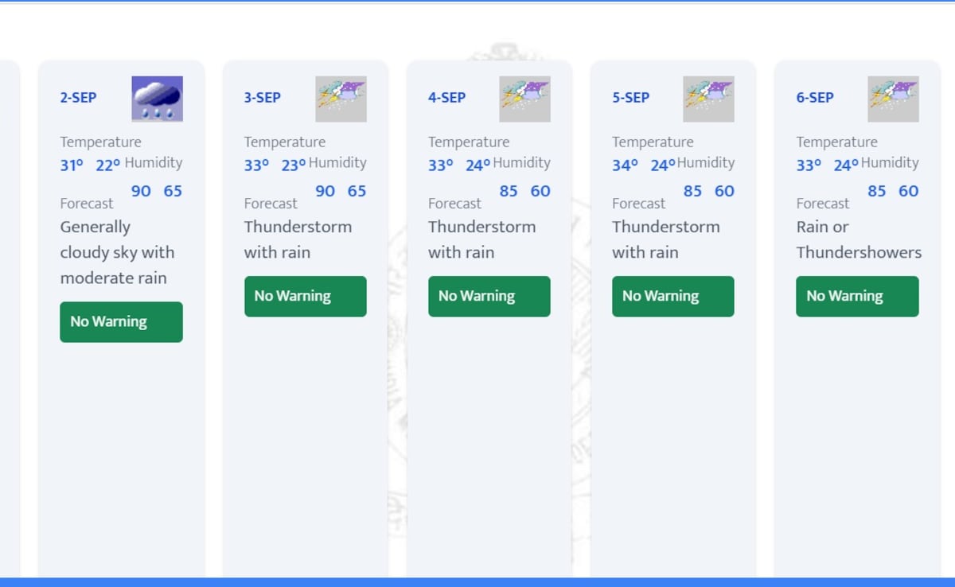The width and height of the screenshot is (955, 587).
Task: Click the 4-SEP thunderstorm weather icon
Action: [524, 99]
